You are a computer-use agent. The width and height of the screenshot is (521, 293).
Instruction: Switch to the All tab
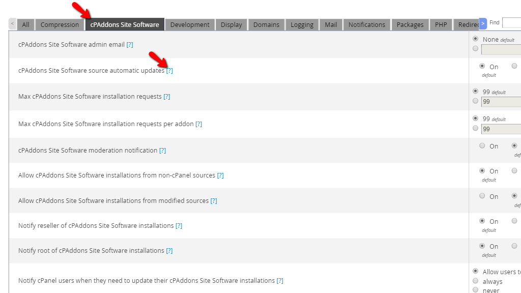(25, 24)
